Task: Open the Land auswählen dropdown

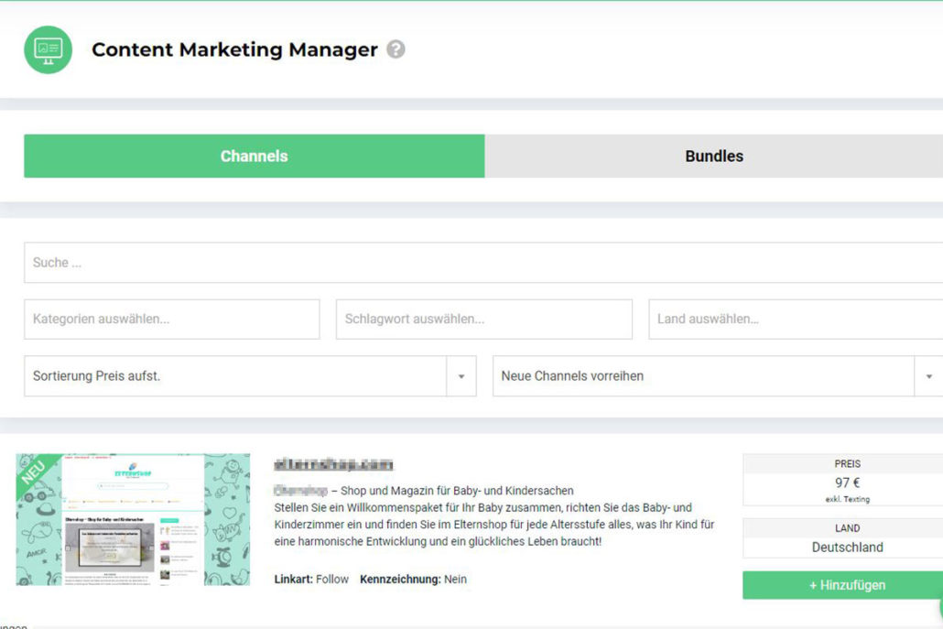Action: pyautogui.click(x=795, y=319)
